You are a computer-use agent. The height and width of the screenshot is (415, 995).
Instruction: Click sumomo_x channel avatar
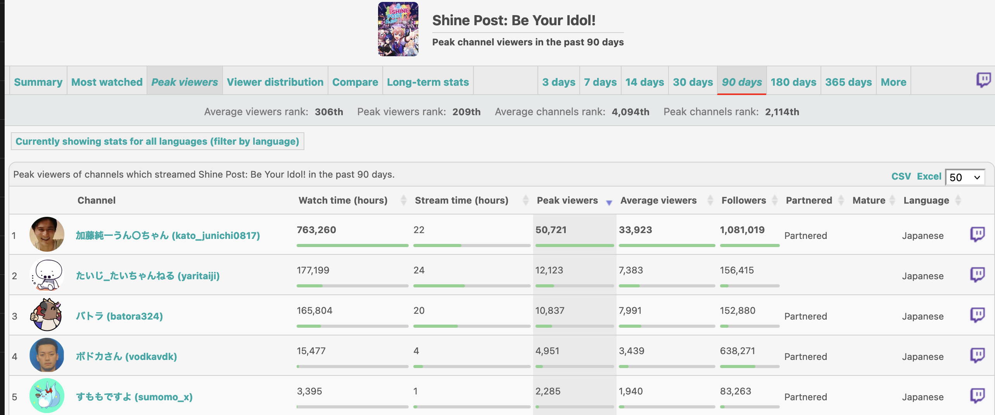click(47, 396)
